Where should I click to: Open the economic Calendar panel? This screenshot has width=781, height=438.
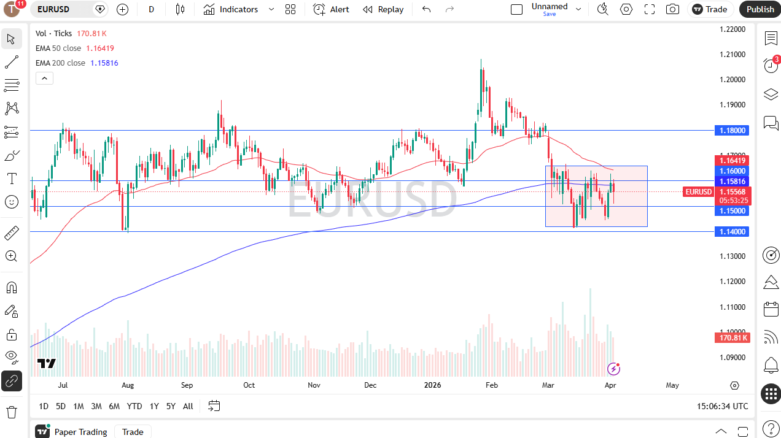771,309
